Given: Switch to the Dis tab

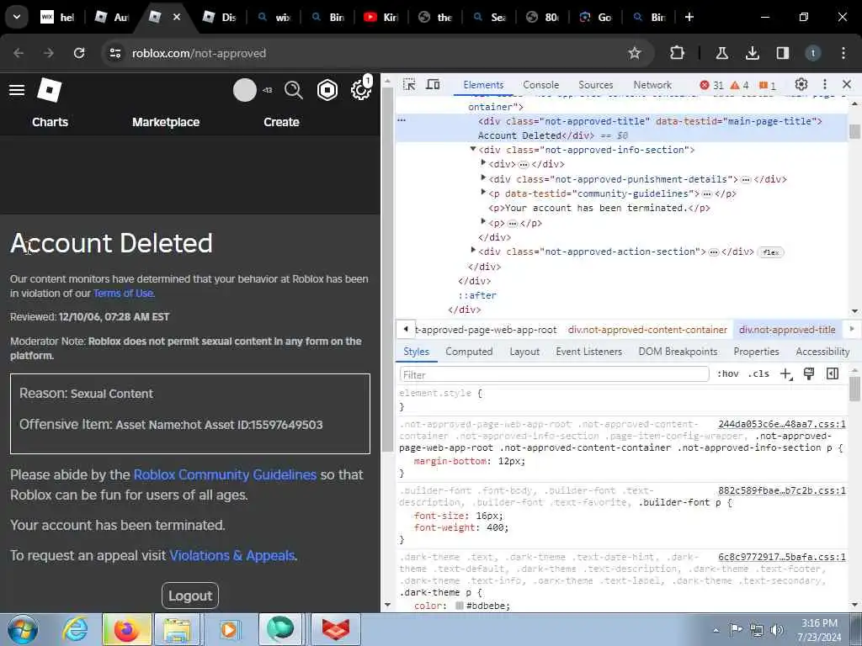Looking at the screenshot, I should (x=219, y=17).
